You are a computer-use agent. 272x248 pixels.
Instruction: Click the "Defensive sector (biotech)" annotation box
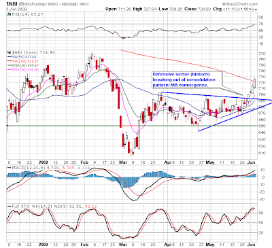point(187,79)
